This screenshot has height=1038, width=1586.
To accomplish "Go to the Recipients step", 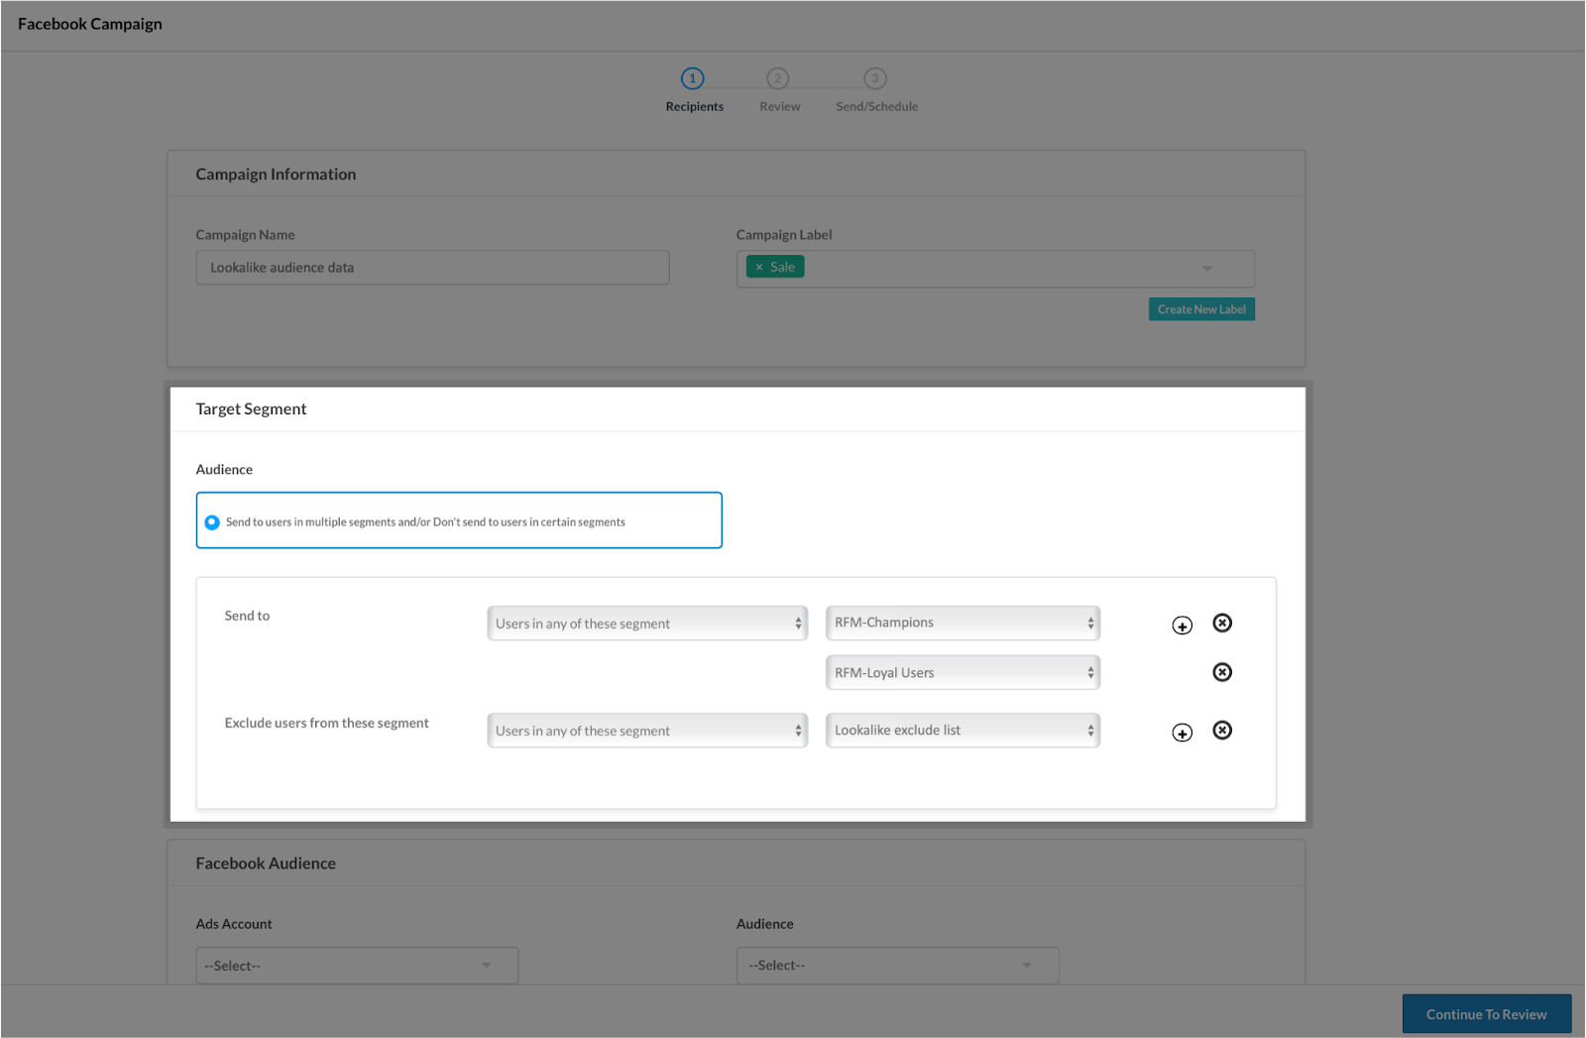I will click(x=694, y=107).
